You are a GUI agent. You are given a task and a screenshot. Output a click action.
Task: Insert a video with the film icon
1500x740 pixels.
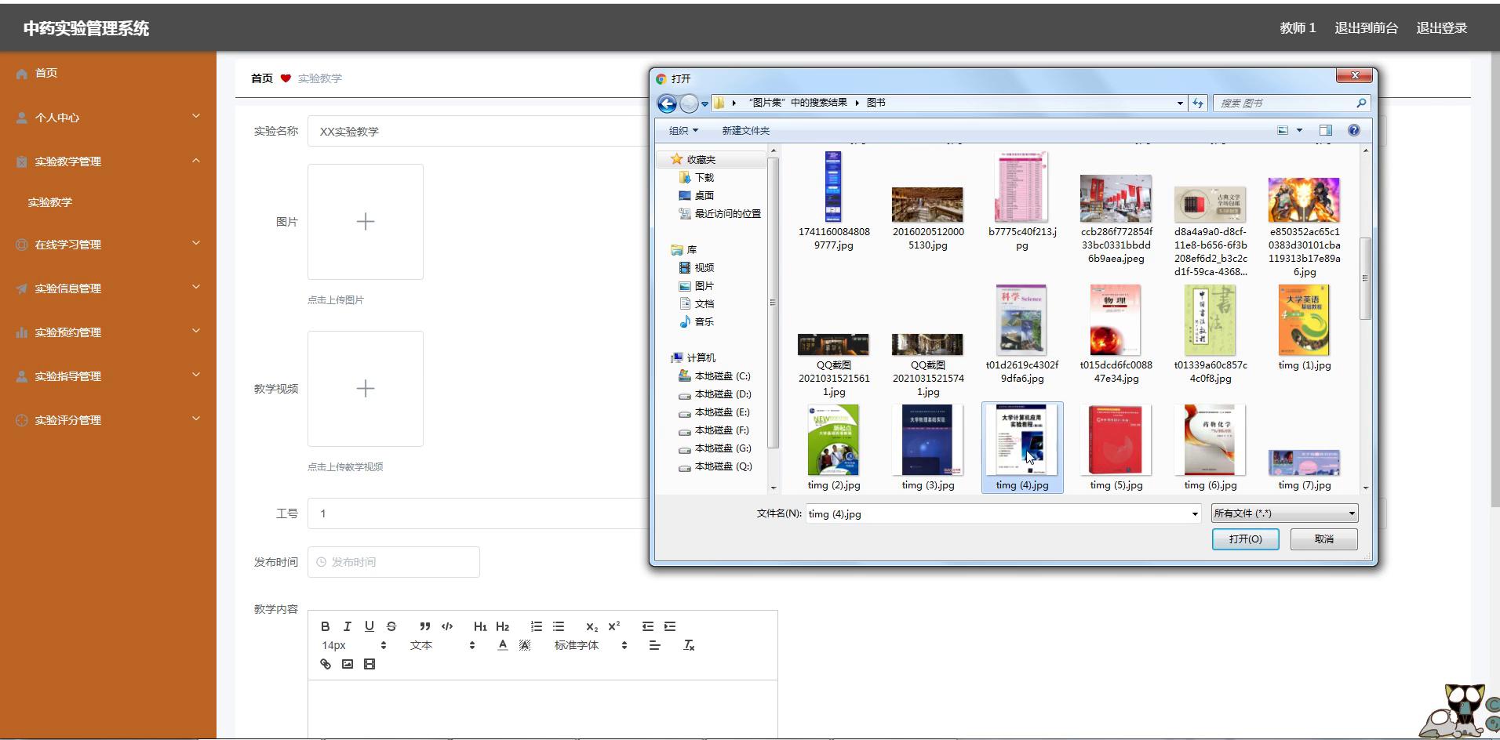tap(370, 664)
